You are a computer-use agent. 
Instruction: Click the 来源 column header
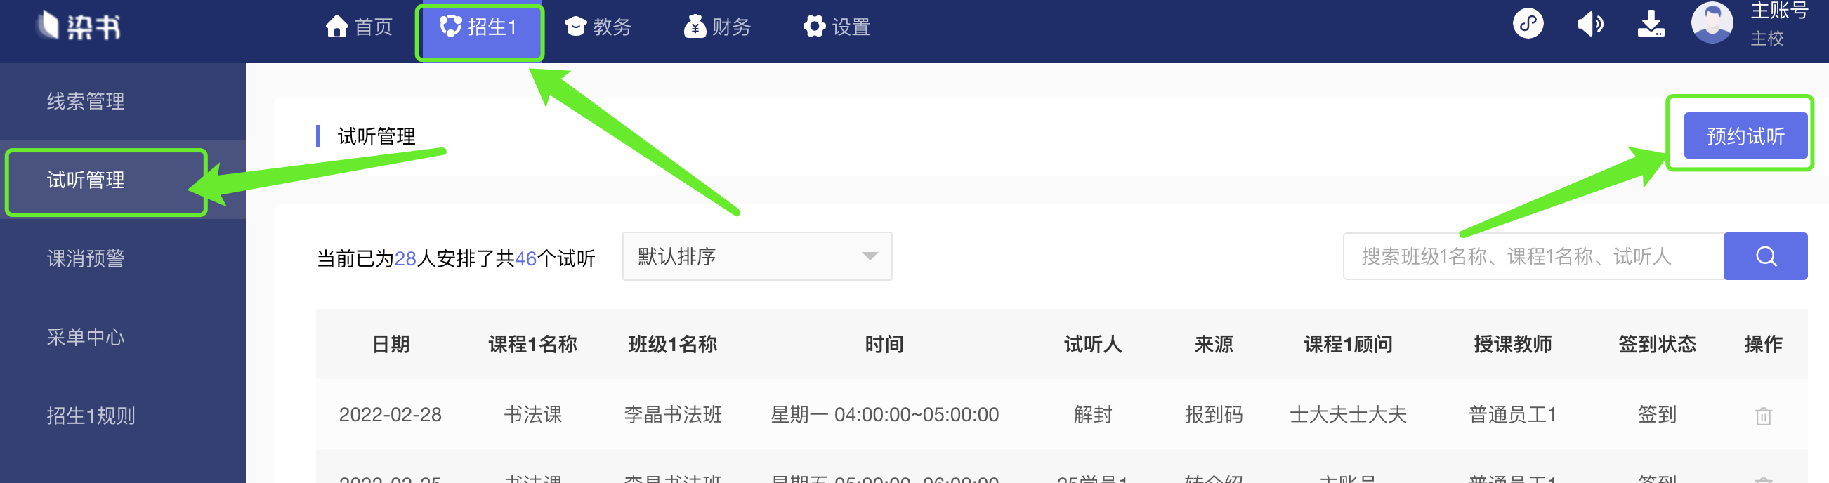pyautogui.click(x=1214, y=344)
